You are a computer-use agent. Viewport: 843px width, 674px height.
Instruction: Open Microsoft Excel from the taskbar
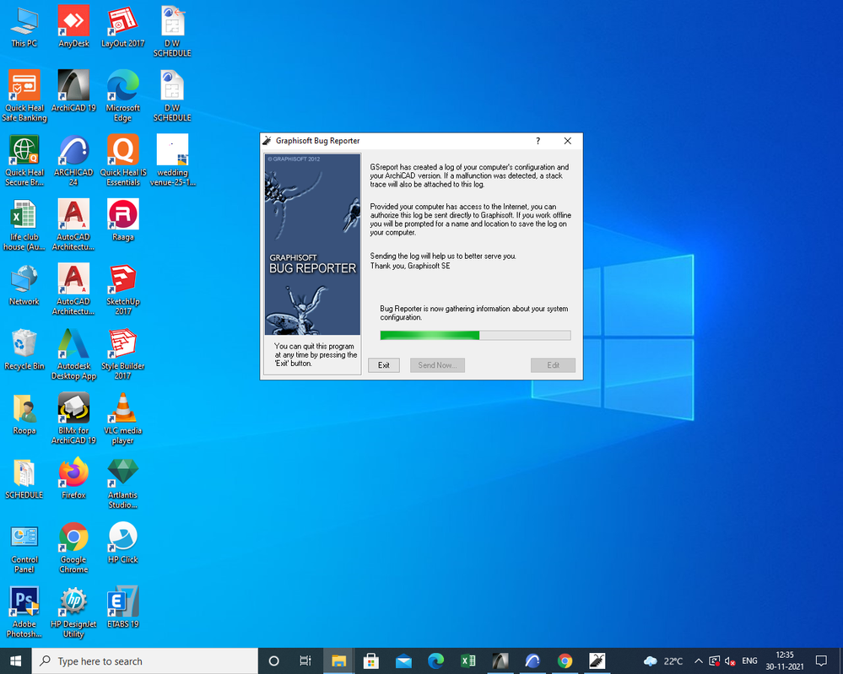click(x=468, y=661)
